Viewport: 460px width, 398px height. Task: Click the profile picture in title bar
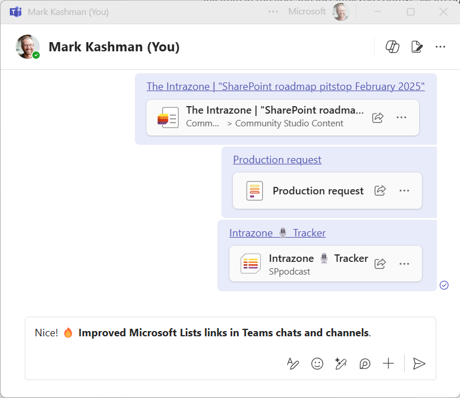(x=341, y=12)
